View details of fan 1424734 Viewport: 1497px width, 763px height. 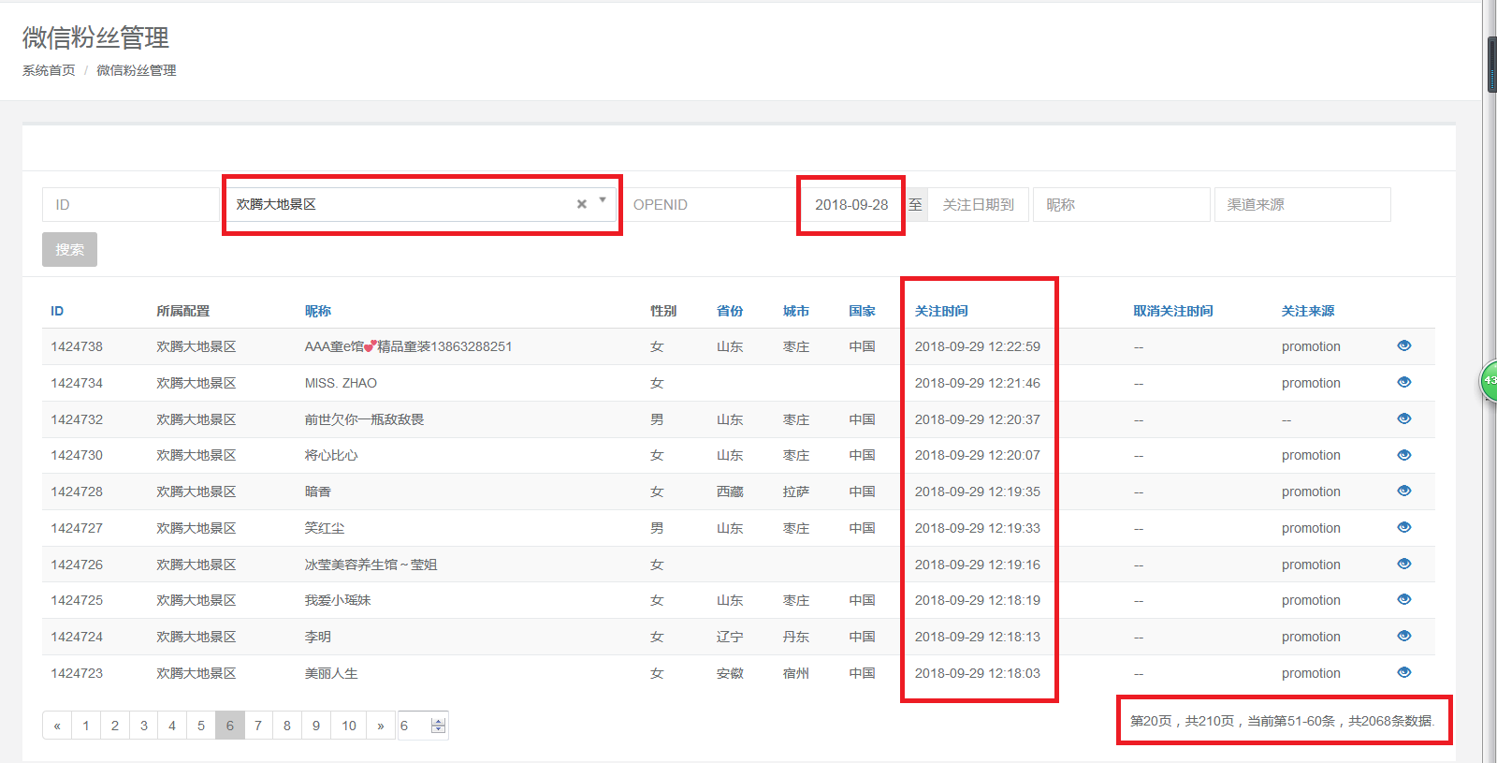[x=1403, y=382]
